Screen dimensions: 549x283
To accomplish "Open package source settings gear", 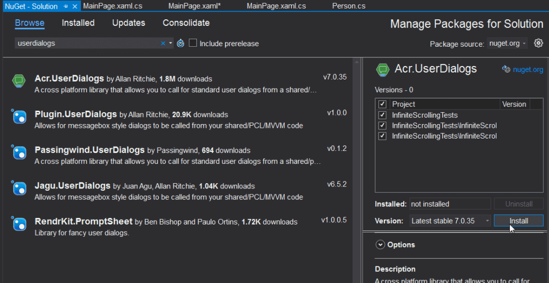I will 538,43.
